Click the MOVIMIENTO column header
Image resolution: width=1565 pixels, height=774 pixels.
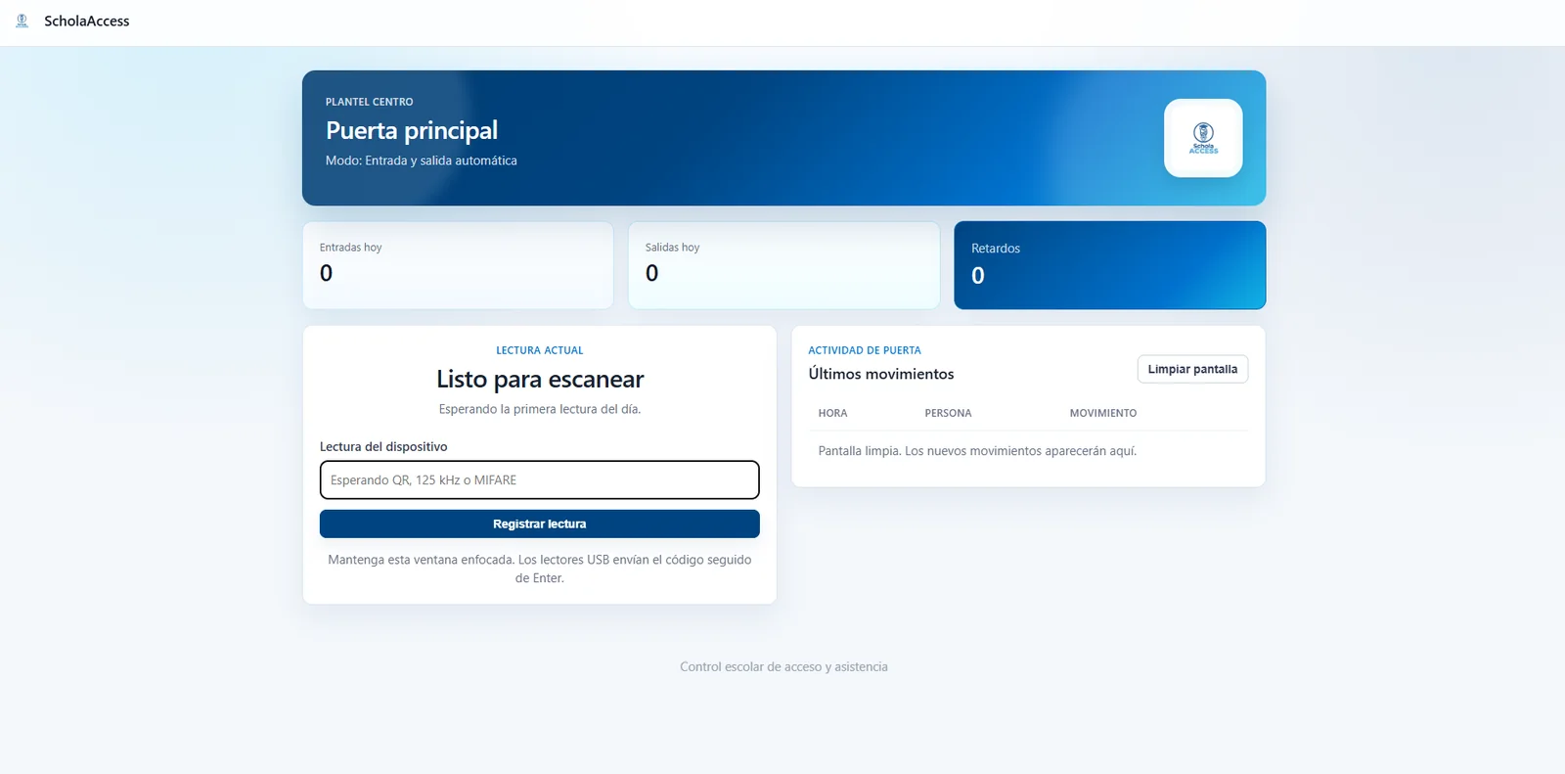click(x=1103, y=413)
